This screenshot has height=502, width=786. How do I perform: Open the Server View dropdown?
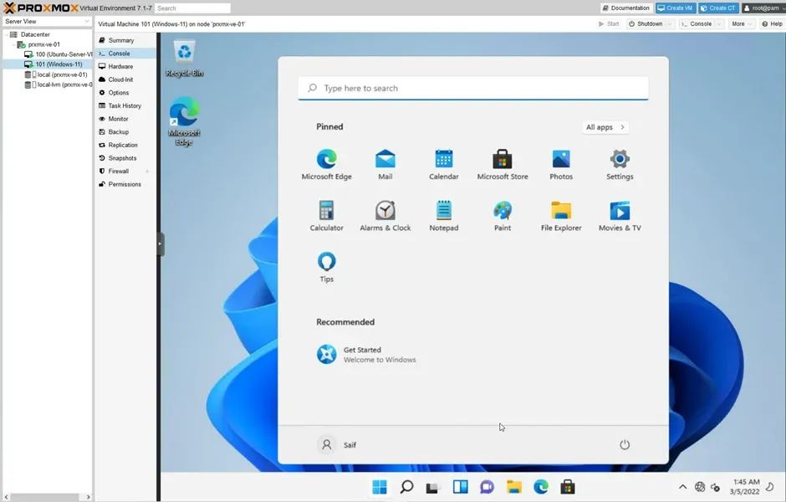click(46, 21)
